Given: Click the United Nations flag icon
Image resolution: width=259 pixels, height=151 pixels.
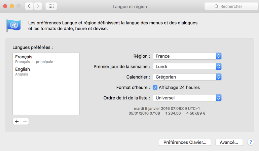Looking at the screenshot, I should [13, 25].
